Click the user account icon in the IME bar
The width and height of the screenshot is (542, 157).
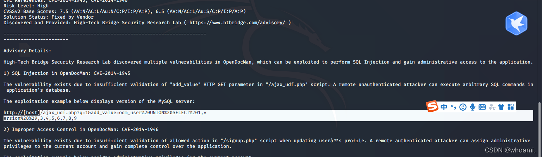492,107
